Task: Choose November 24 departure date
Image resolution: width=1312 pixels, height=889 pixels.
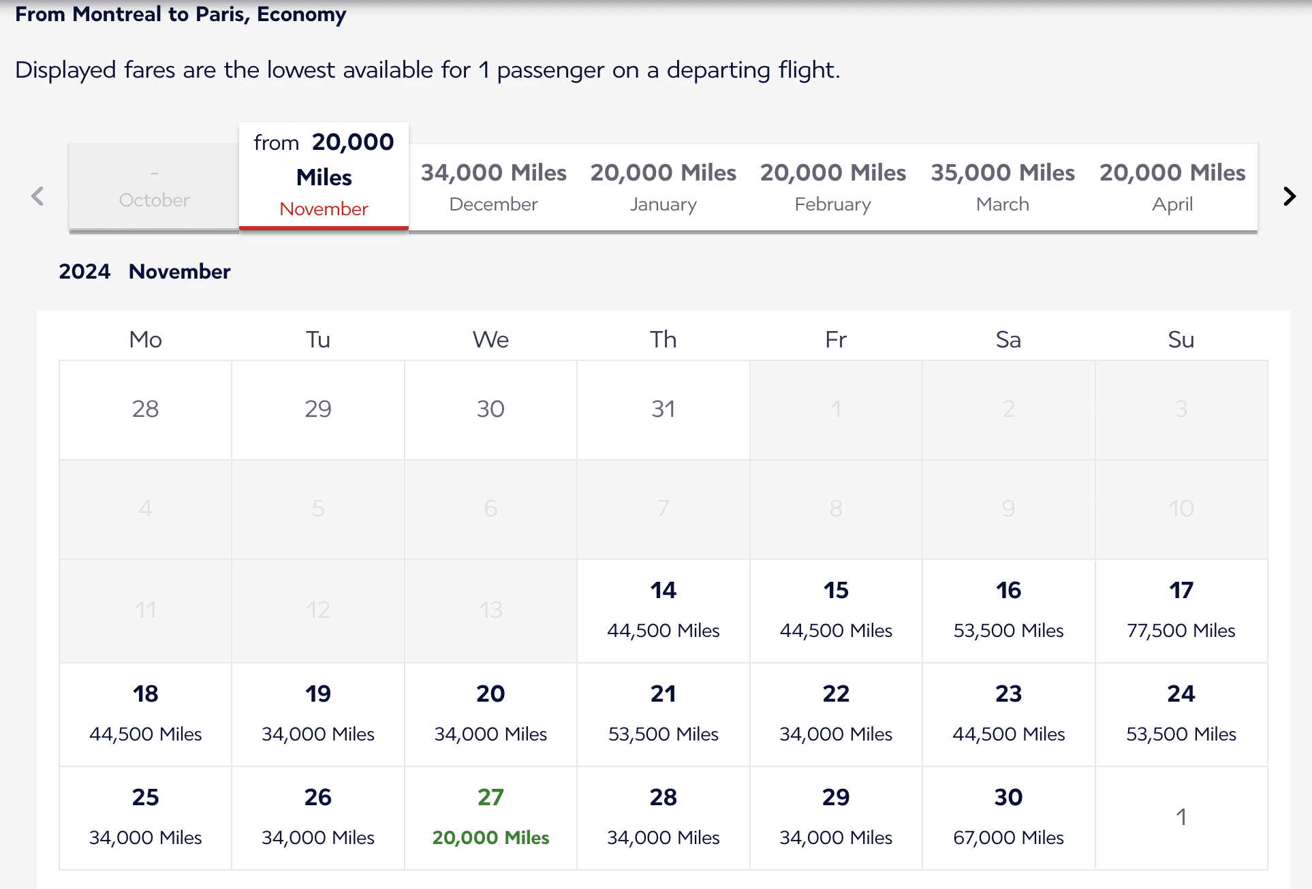Action: tap(1181, 713)
